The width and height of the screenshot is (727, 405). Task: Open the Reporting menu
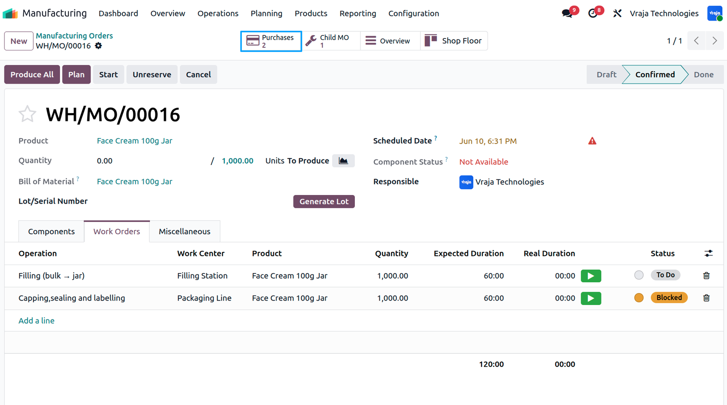(358, 14)
